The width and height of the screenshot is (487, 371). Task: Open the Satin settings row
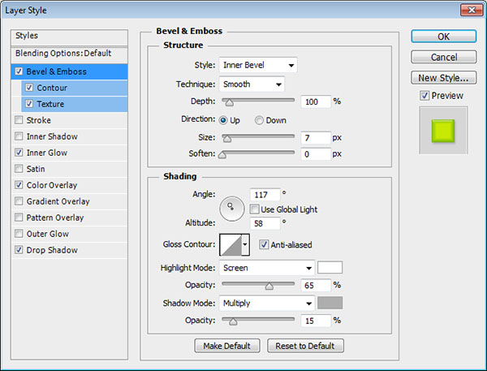(69, 168)
